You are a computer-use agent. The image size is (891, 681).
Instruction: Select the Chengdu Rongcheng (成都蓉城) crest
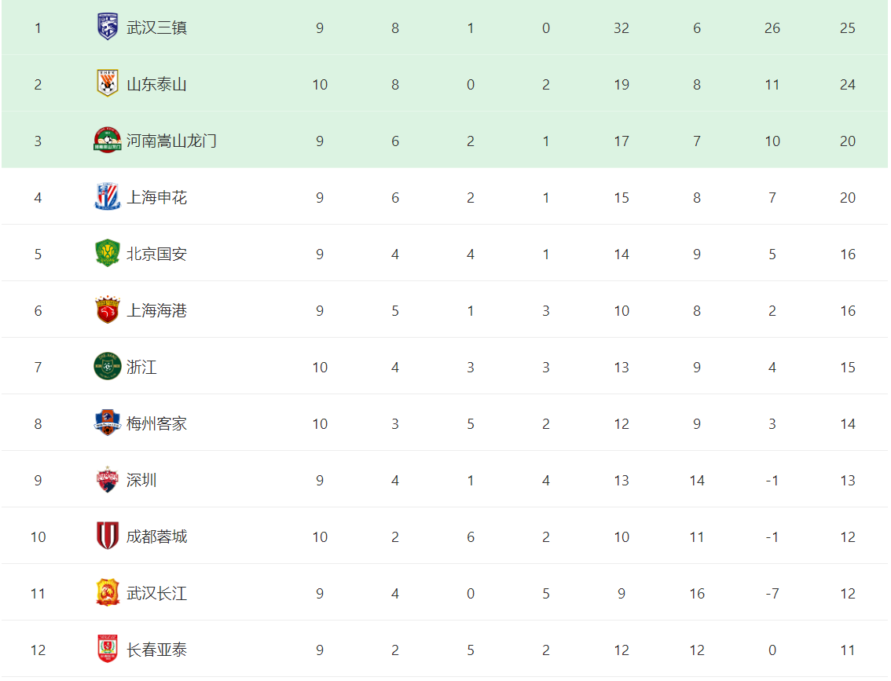[107, 536]
